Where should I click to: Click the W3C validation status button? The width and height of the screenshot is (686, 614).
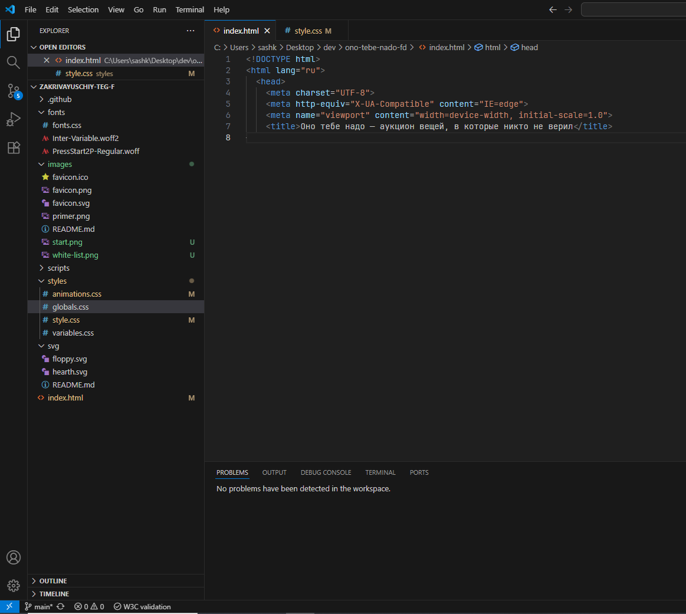point(142,606)
